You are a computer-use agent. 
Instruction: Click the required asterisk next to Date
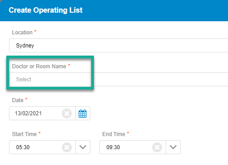26,99
